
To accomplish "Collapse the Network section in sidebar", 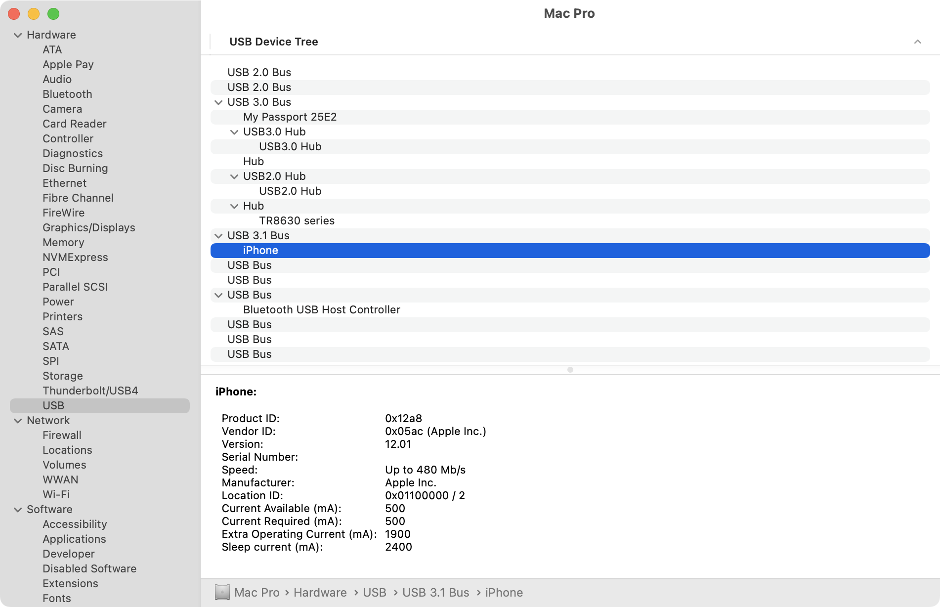I will click(x=18, y=421).
